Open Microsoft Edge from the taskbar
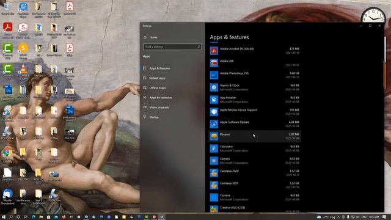The height and width of the screenshot is (220, 391). (34, 217)
